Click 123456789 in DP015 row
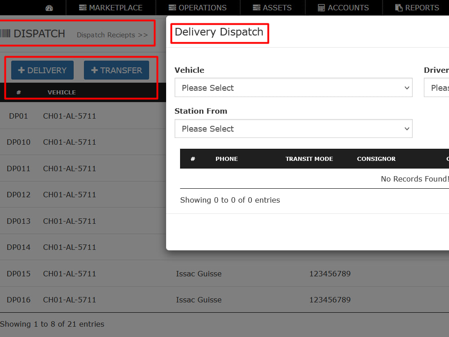This screenshot has height=337, width=449. coord(330,274)
